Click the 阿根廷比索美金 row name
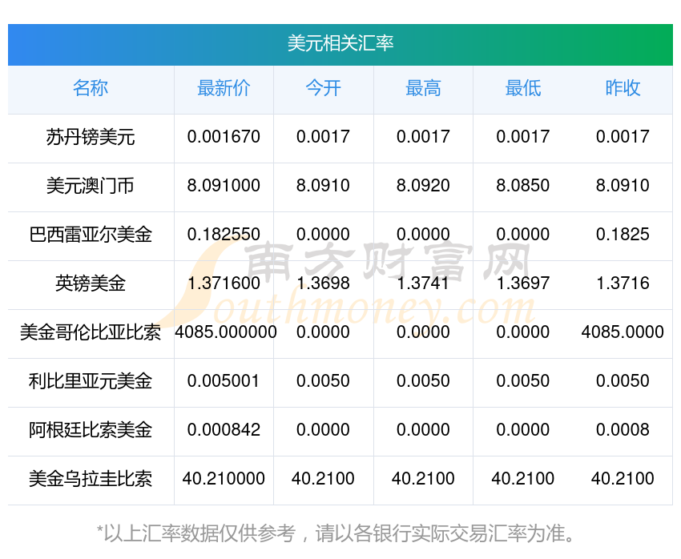 click(91, 430)
